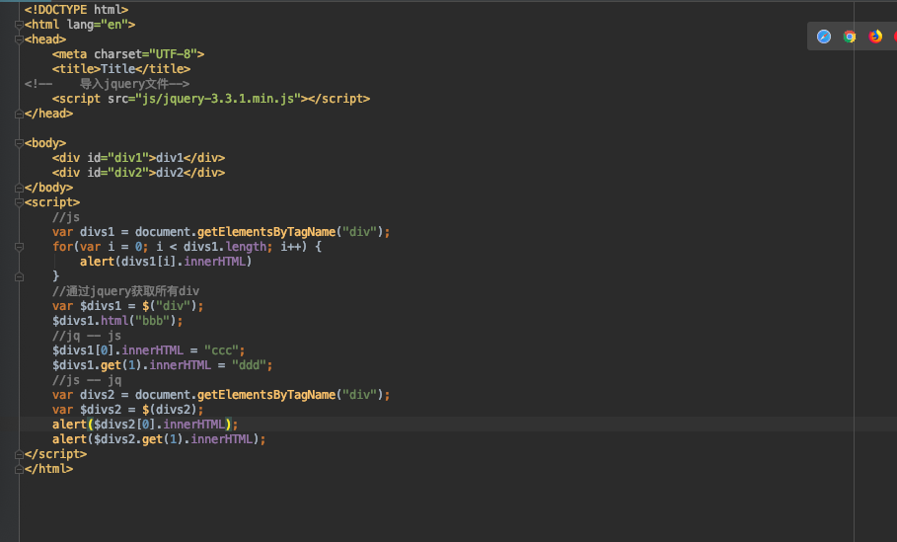Screen dimensions: 897x542
Task: Toggle fold marker at </head> closing tag
Action: (19, 114)
